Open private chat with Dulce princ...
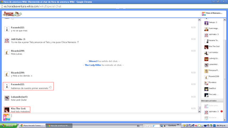 (212, 106)
